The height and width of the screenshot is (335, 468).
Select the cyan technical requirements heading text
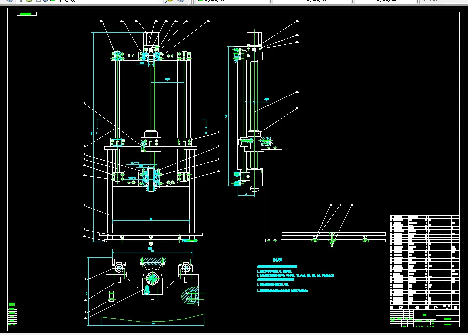coord(277,260)
